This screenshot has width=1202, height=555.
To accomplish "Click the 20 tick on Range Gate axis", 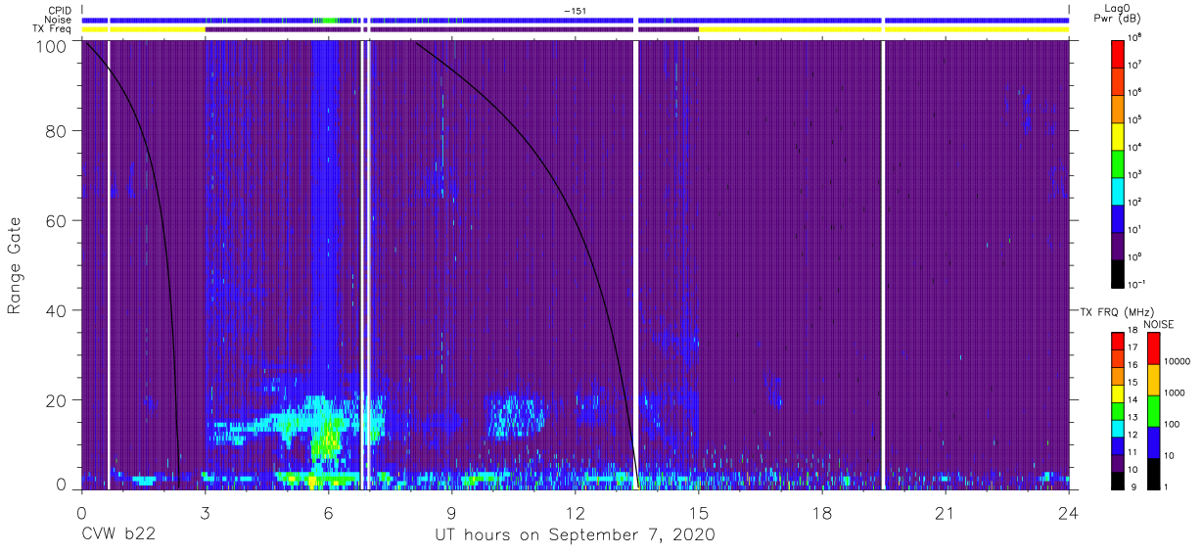I will tap(56, 400).
